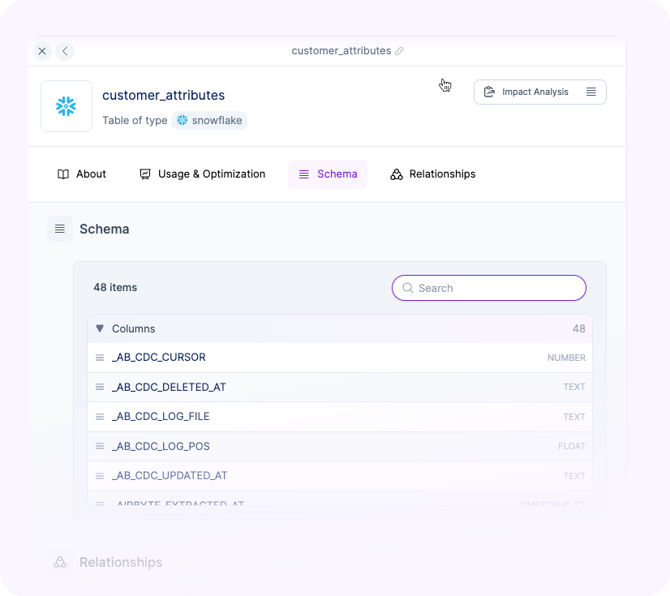This screenshot has width=670, height=596.
Task: Select the _AB_CDC_CURSOR column row
Action: pyautogui.click(x=159, y=358)
